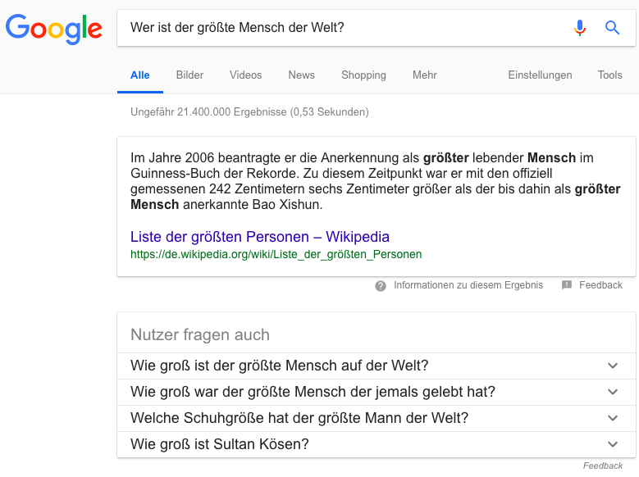Expand question about largest human ever lived

(x=612, y=392)
